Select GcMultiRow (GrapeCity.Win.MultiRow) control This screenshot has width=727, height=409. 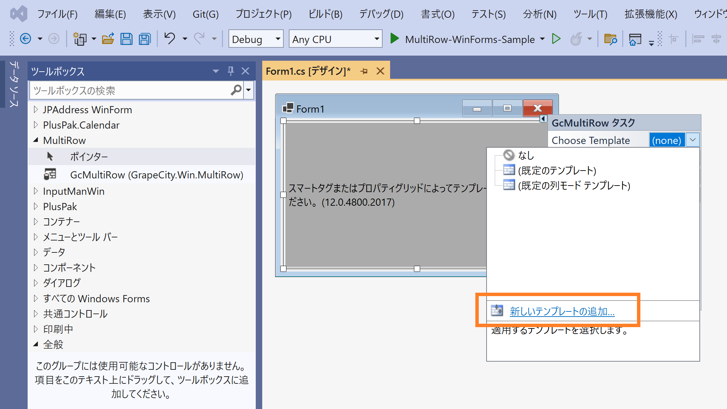click(142, 175)
